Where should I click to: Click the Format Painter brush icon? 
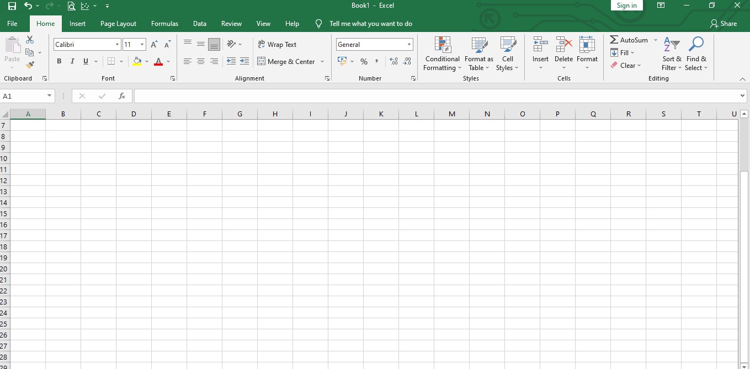(x=30, y=65)
